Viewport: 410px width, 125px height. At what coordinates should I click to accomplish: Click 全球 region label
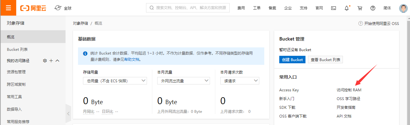click(x=68, y=8)
